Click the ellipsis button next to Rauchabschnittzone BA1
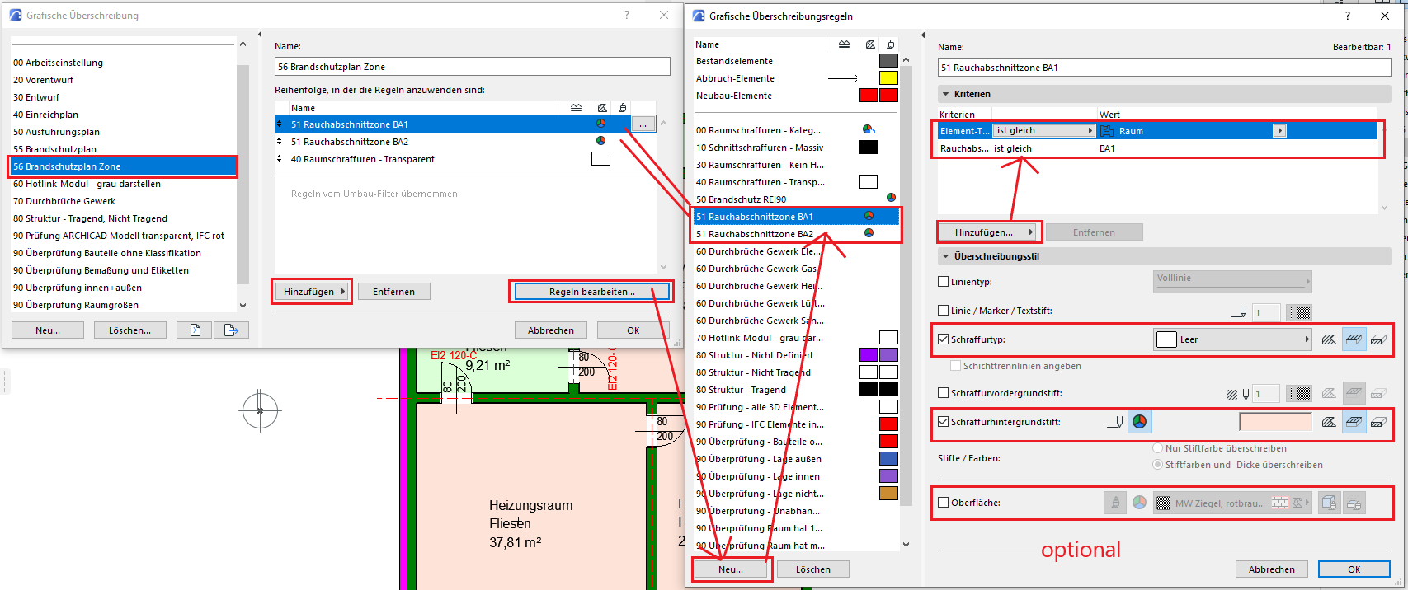Image resolution: width=1408 pixels, height=590 pixels. click(x=643, y=124)
